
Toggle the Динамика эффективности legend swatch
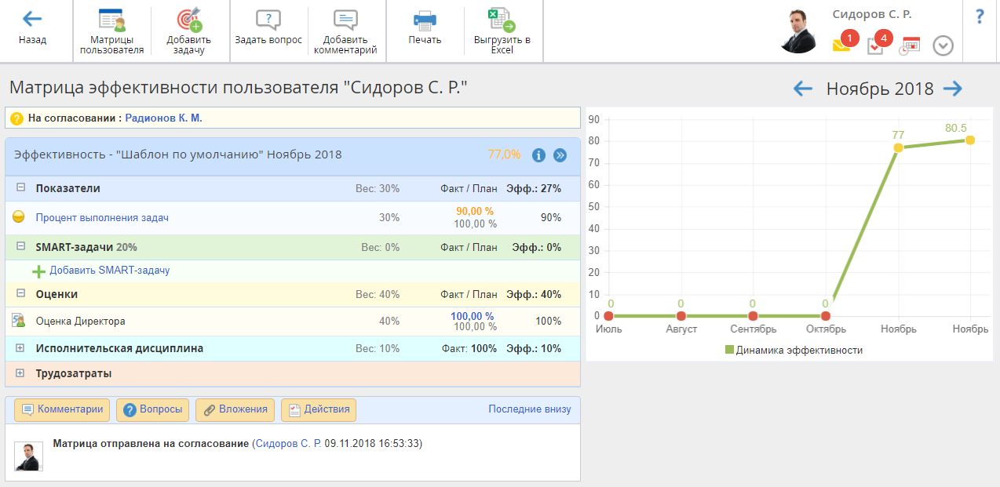click(729, 350)
